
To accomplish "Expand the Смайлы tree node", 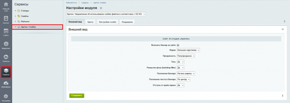I will 16,16.
